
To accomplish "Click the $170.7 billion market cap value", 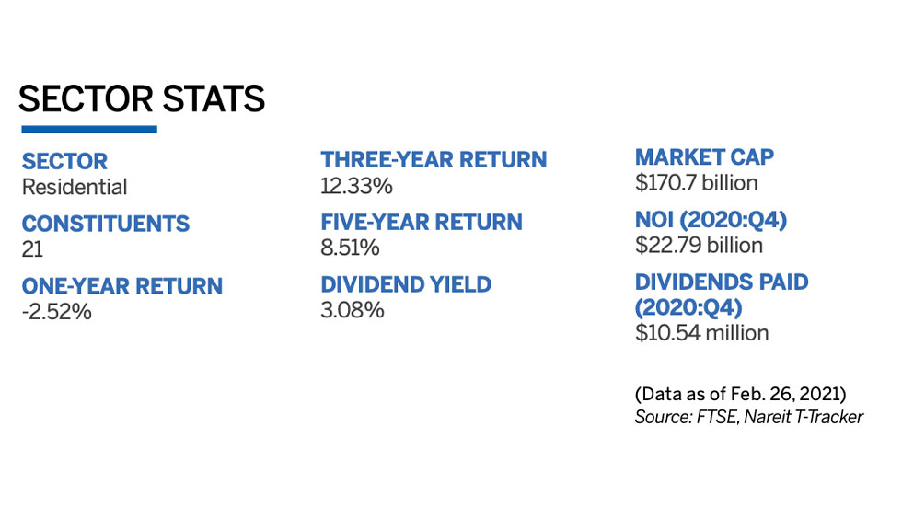I will coord(697,182).
